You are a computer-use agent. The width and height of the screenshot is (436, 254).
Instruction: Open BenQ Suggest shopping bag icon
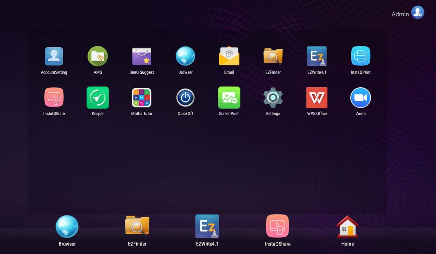[141, 56]
